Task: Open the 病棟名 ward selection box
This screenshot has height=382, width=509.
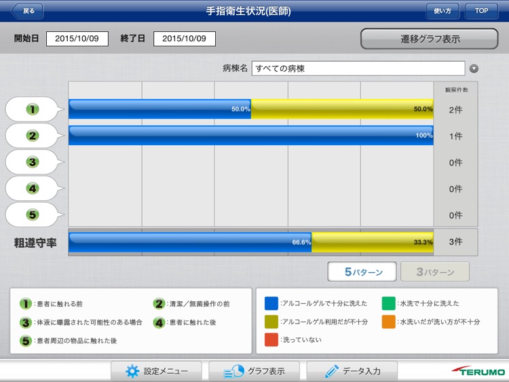Action: 358,69
